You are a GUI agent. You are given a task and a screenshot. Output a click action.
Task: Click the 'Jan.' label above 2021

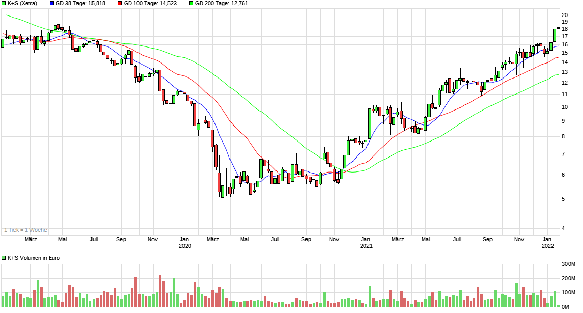pyautogui.click(x=366, y=239)
